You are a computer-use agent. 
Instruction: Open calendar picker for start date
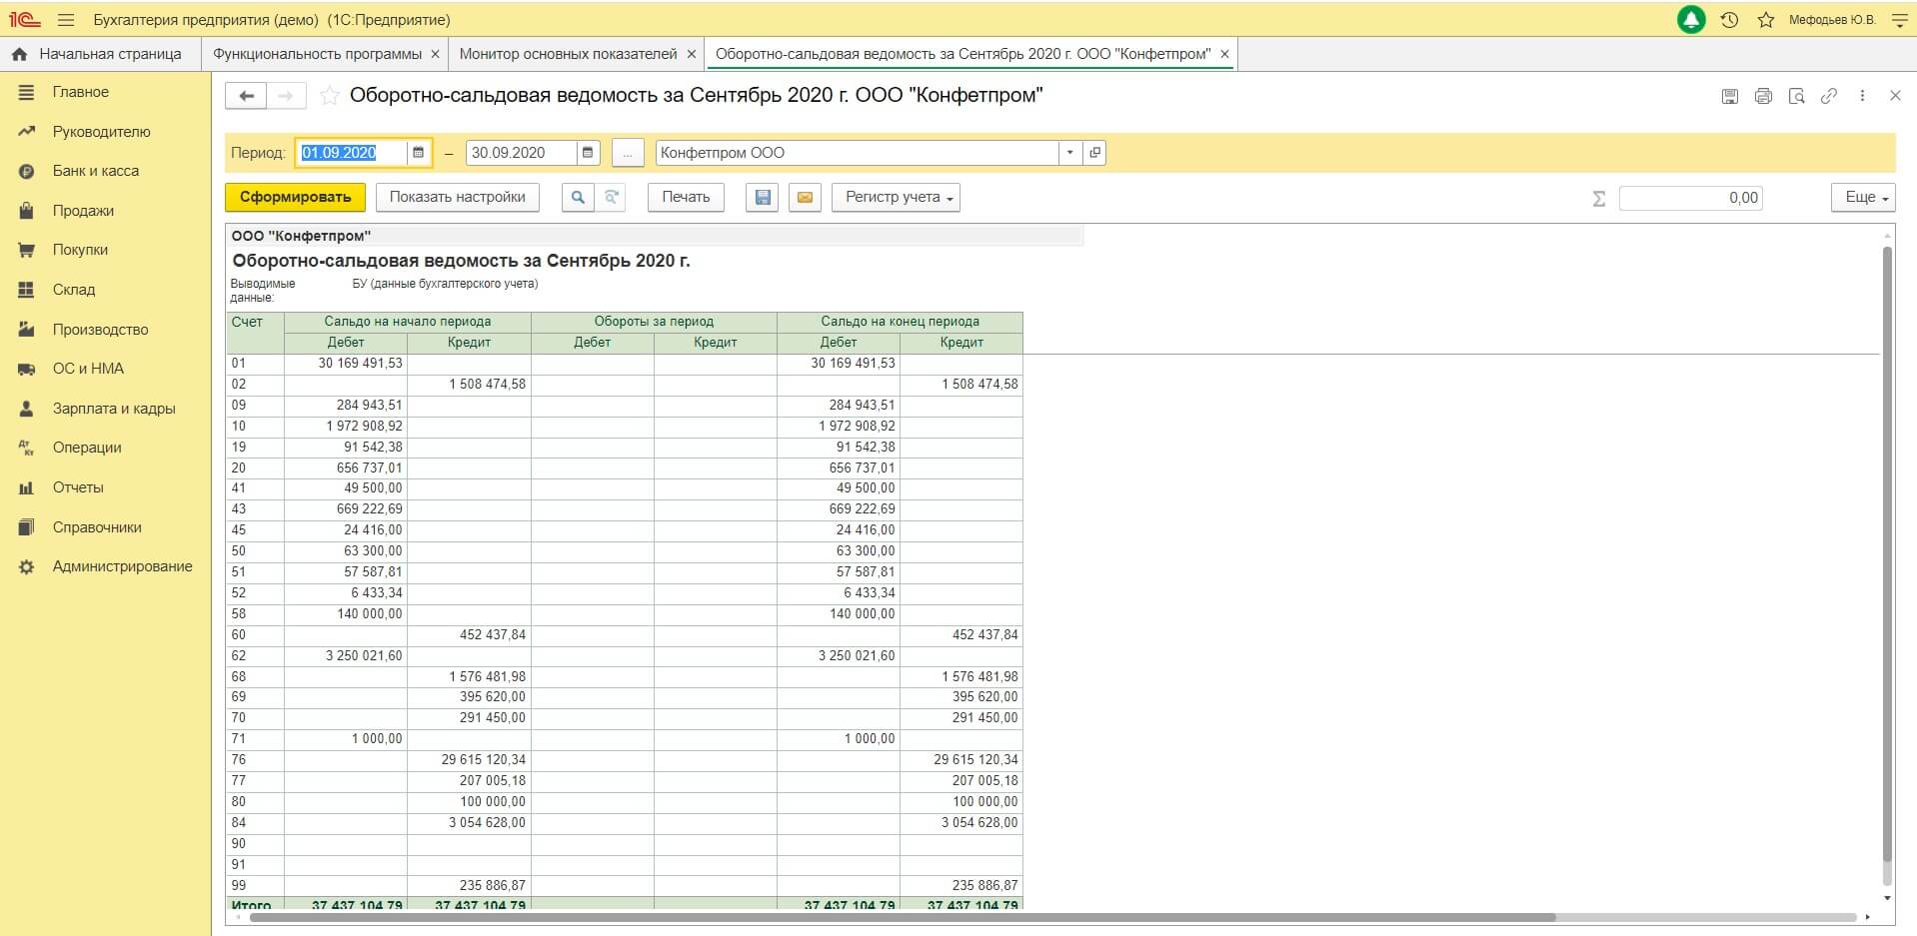[419, 153]
